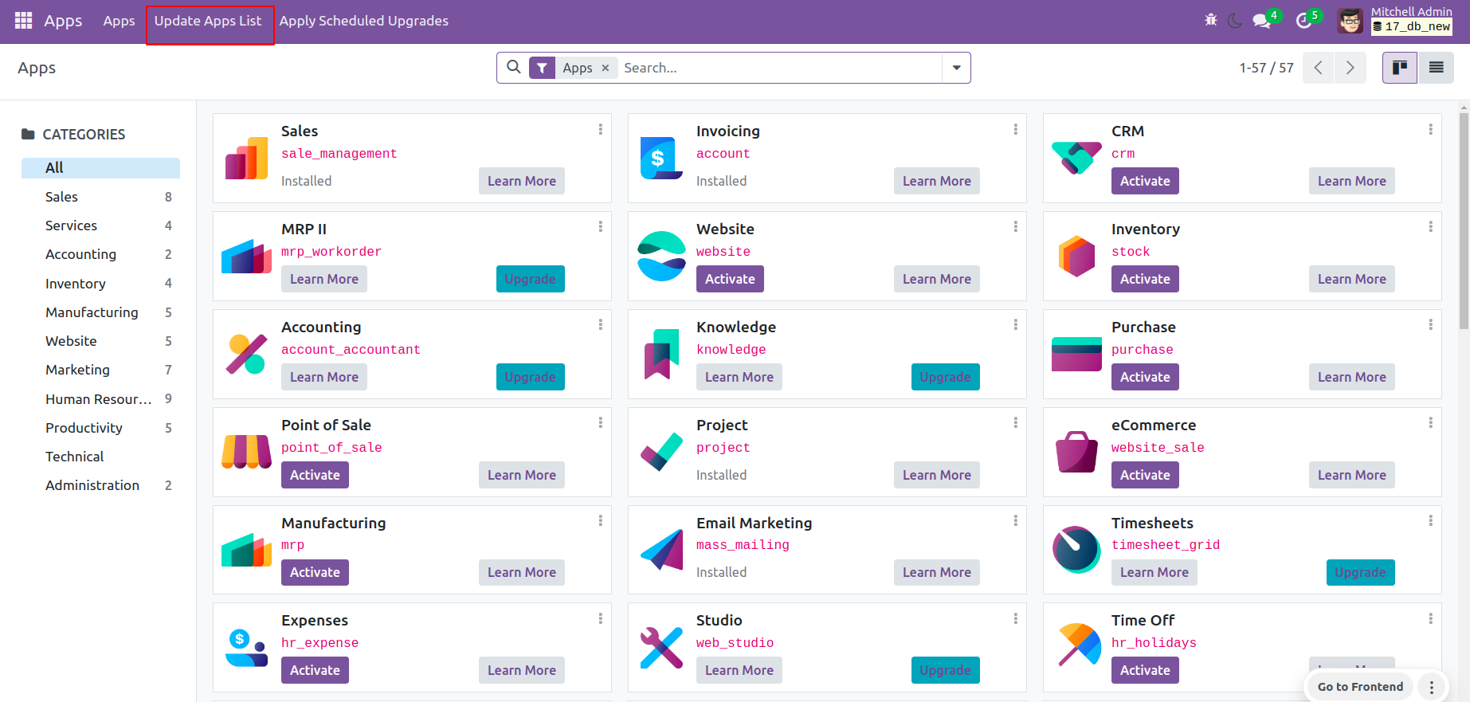Viewport: 1470px width, 702px height.
Task: Click the Inventory app icon
Action: point(1077,256)
